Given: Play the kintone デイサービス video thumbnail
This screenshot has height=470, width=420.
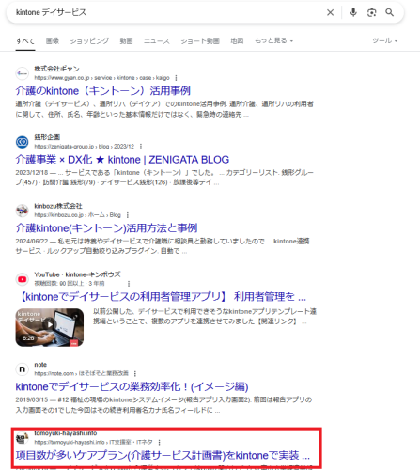Looking at the screenshot, I should [50, 327].
